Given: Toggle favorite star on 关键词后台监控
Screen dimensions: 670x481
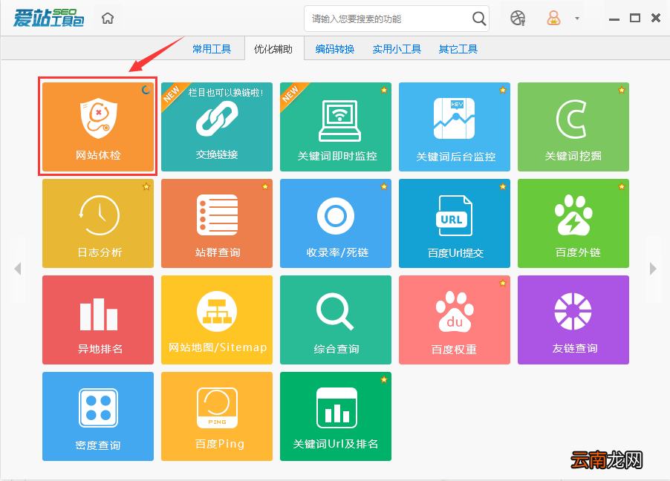Looking at the screenshot, I should click(502, 90).
